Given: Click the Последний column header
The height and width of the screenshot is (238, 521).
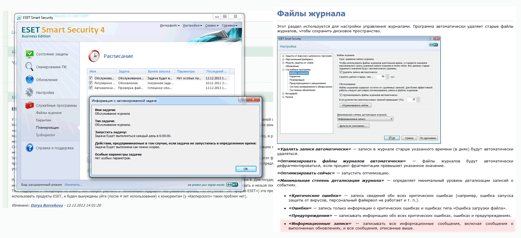Looking at the screenshot, I should pos(217,71).
